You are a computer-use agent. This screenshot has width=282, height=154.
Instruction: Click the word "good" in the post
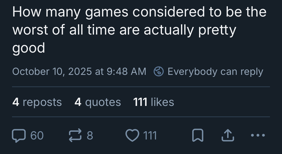(29, 48)
